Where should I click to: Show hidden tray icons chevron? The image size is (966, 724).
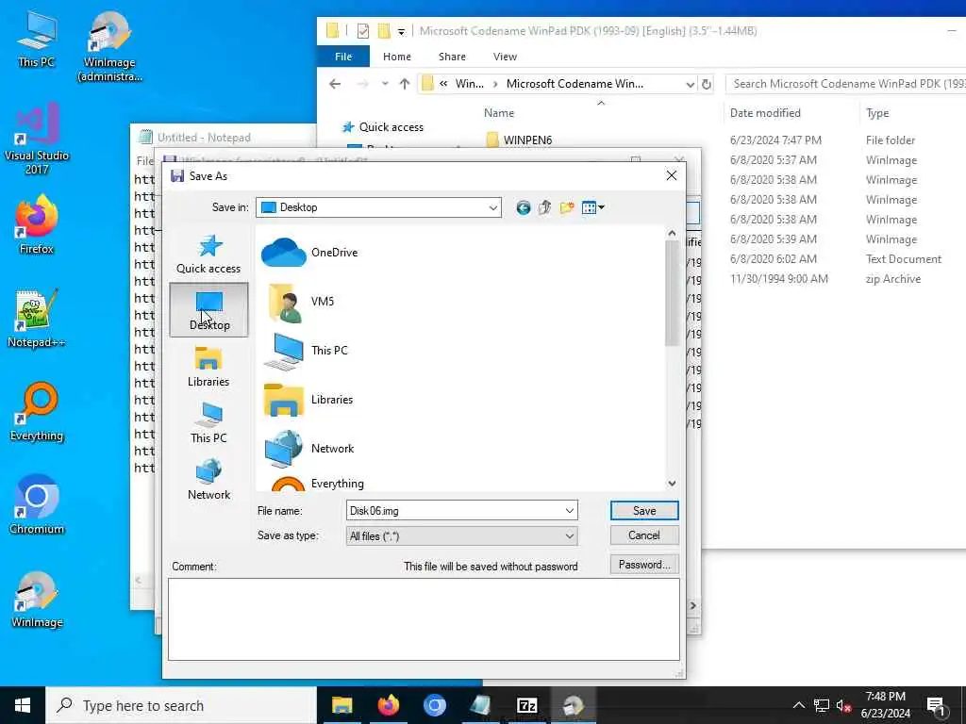pos(799,705)
